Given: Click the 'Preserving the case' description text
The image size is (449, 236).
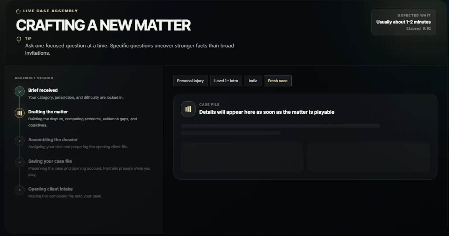Looking at the screenshot, I should [x=89, y=171].
